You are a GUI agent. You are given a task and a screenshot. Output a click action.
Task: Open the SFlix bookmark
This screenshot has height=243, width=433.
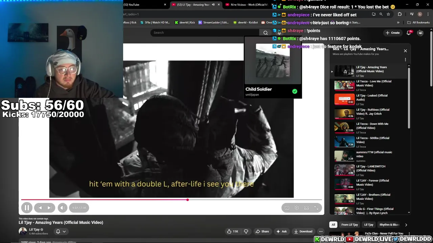pos(155,23)
